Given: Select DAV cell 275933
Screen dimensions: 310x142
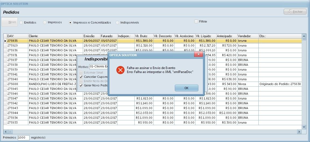Looking at the screenshot, I should pyautogui.click(x=17, y=122).
